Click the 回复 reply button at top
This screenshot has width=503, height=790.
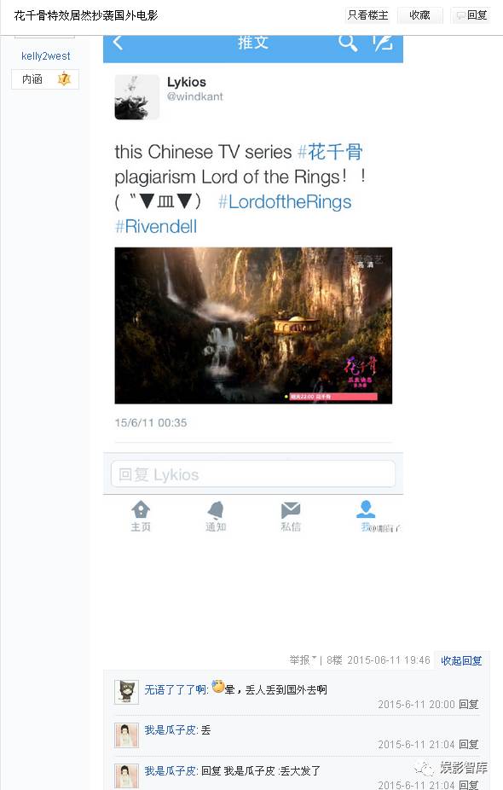pyautogui.click(x=471, y=15)
